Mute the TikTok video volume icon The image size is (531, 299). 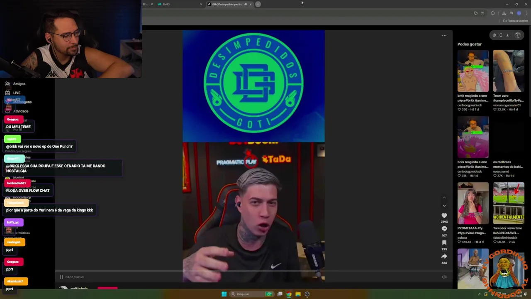pyautogui.click(x=444, y=277)
